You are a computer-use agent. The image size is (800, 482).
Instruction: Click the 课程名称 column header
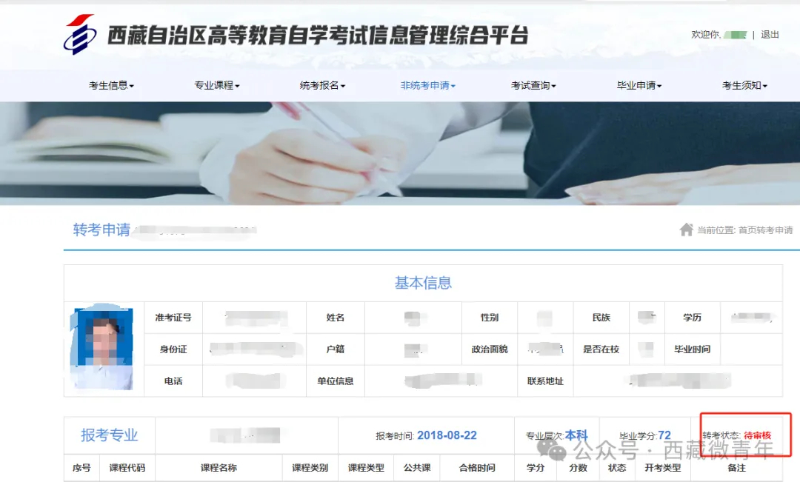click(x=219, y=468)
